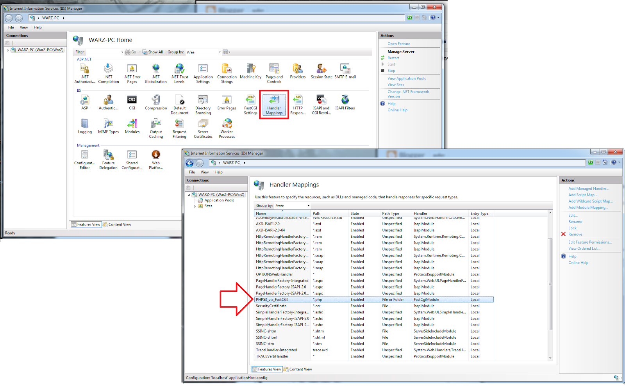Viewport: 625px width, 386px height.
Task: Open the .NET Compilation feature
Action: coord(109,73)
